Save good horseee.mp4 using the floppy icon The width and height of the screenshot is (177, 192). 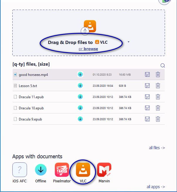147,74
